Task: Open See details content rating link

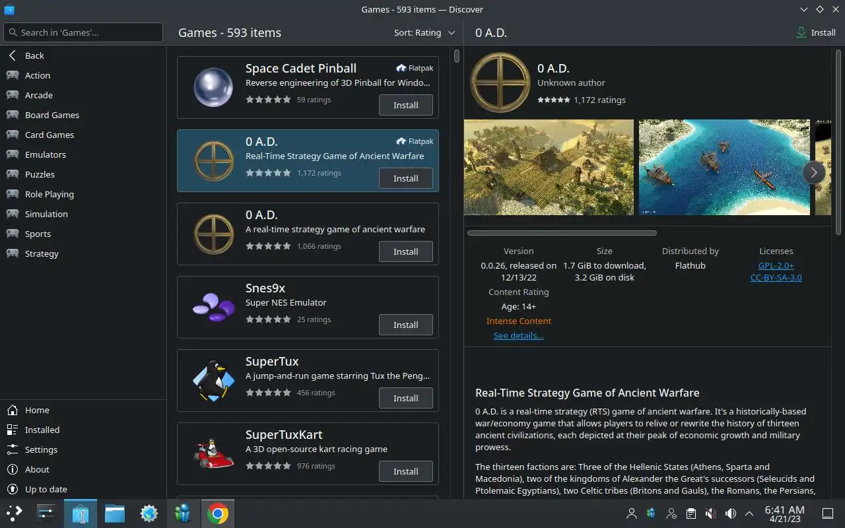Action: (518, 335)
